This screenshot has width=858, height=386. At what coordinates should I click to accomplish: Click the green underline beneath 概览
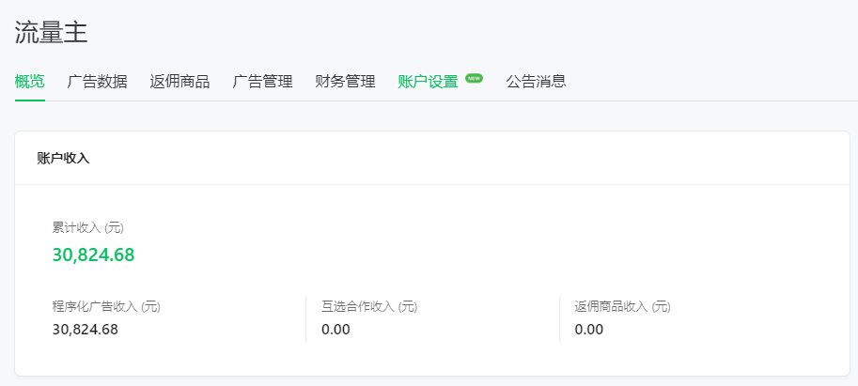pos(29,100)
